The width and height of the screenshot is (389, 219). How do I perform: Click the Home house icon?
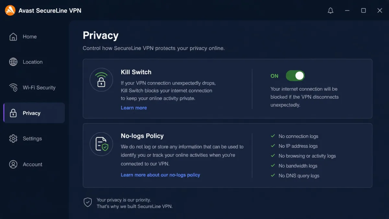13,37
